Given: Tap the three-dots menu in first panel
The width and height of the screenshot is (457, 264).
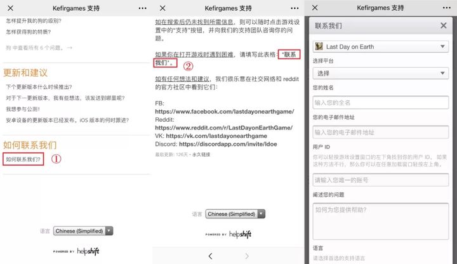Looking at the screenshot, I should [x=143, y=8].
